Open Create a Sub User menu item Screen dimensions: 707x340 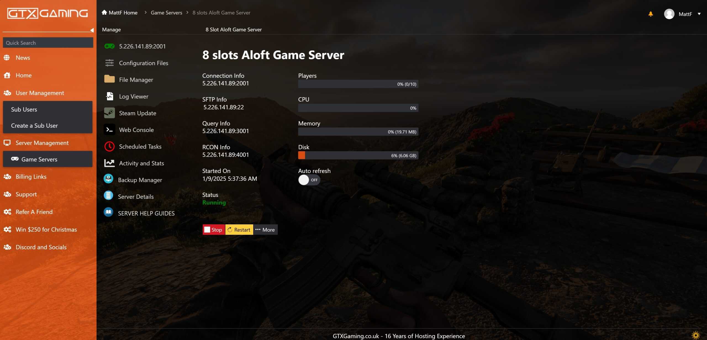34,126
